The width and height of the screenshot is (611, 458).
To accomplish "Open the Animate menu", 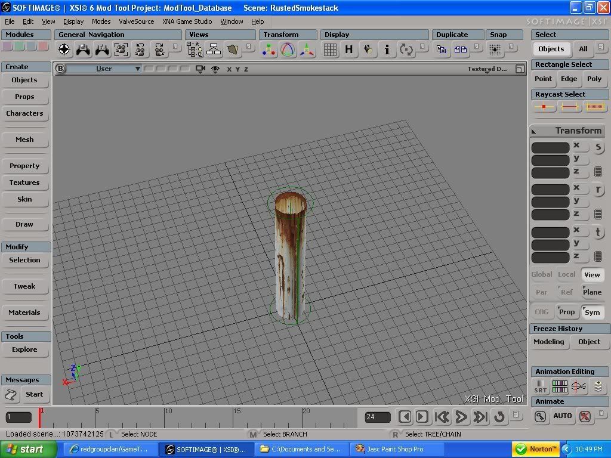I will 569,401.
